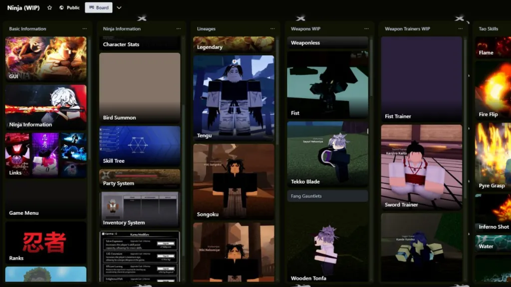Open the Fang Gauntlets card
Viewport: 511px width, 287px height.
pos(328,196)
